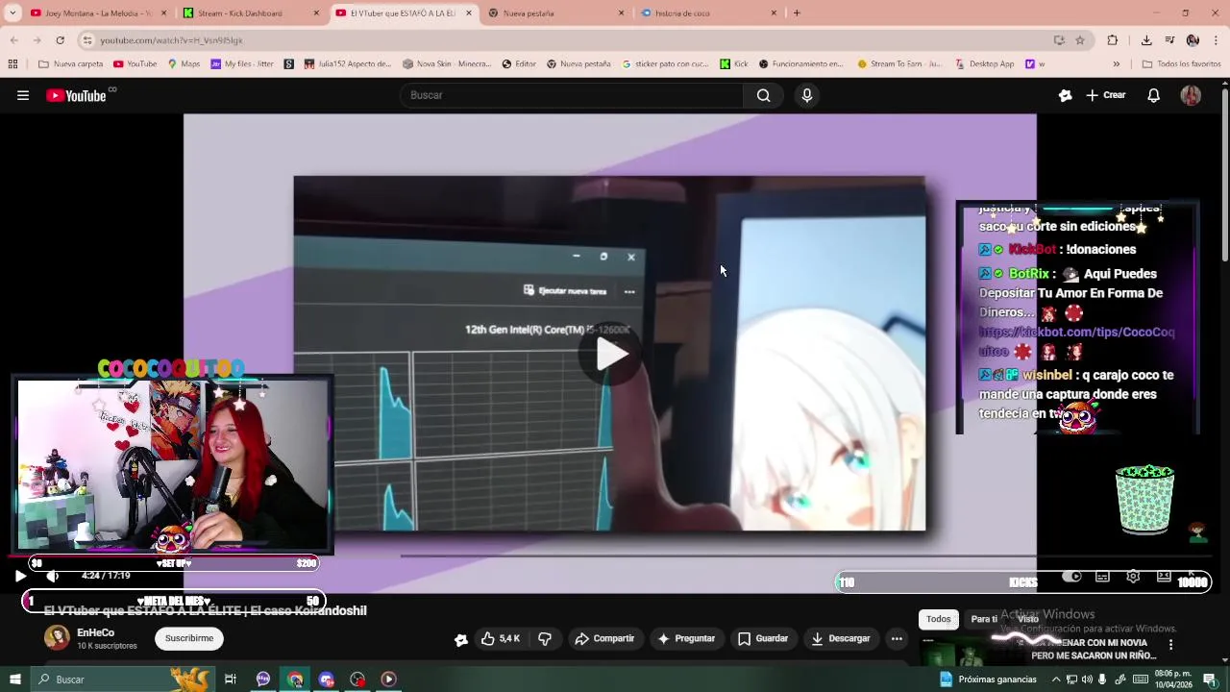1230x692 pixels.
Task: Open the Editor bookmark
Action: (x=519, y=64)
